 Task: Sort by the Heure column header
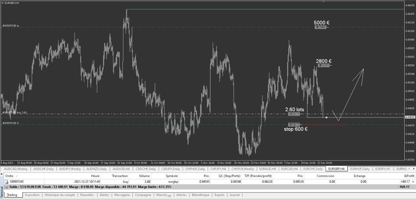tap(73, 176)
